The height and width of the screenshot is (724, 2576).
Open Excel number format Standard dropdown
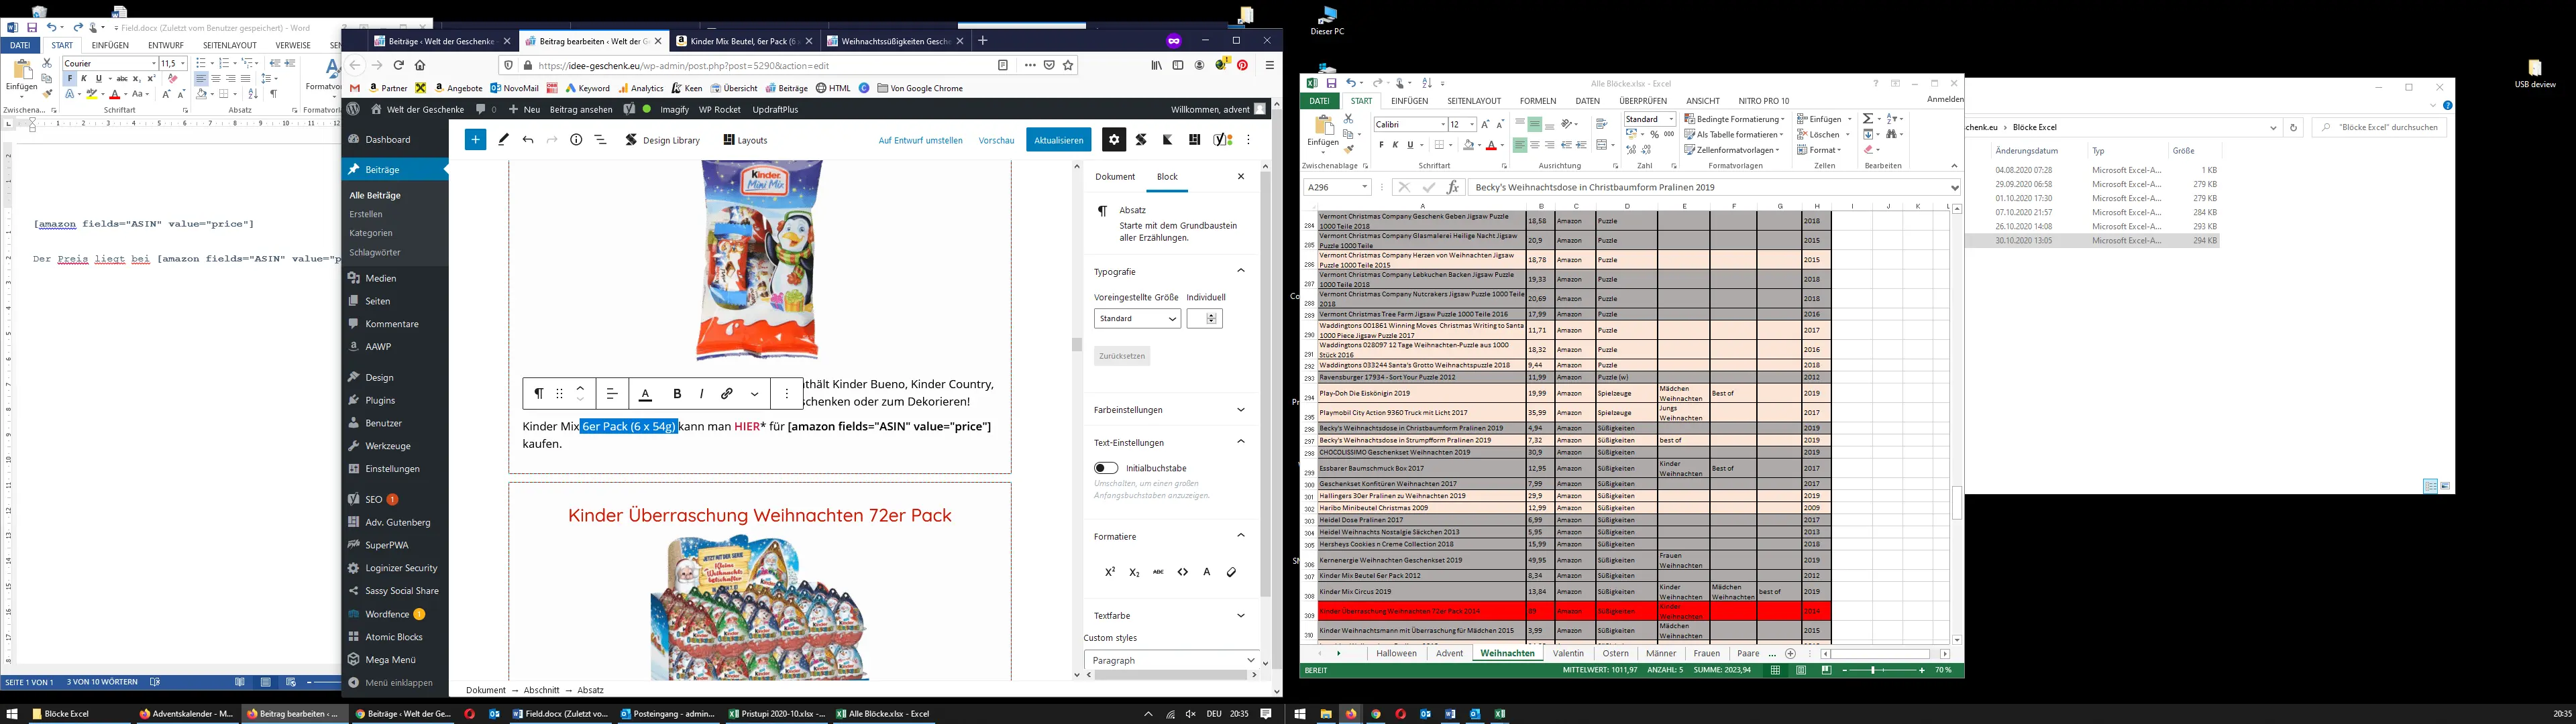click(1671, 119)
